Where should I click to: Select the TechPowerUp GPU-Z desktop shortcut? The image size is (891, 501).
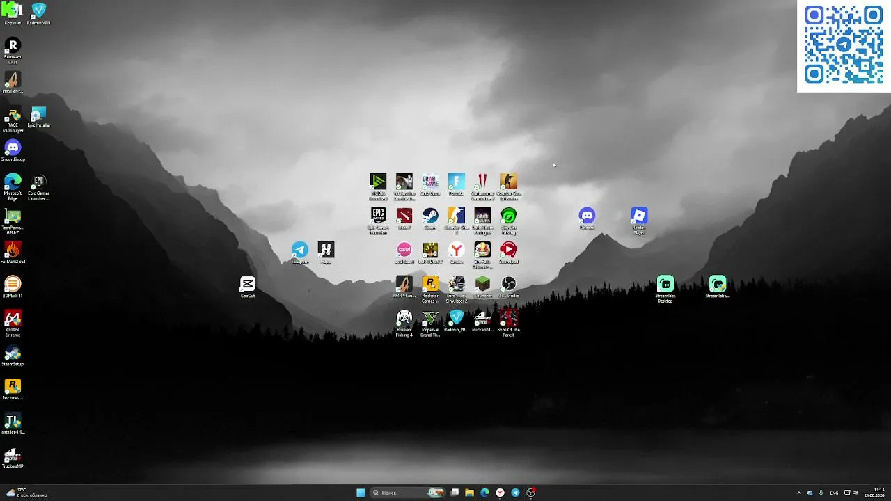(x=13, y=221)
